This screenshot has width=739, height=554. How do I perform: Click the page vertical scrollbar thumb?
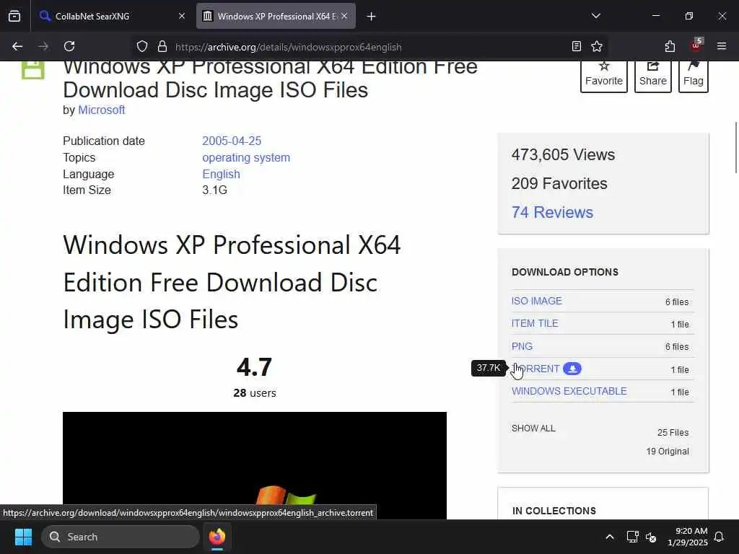735,147
